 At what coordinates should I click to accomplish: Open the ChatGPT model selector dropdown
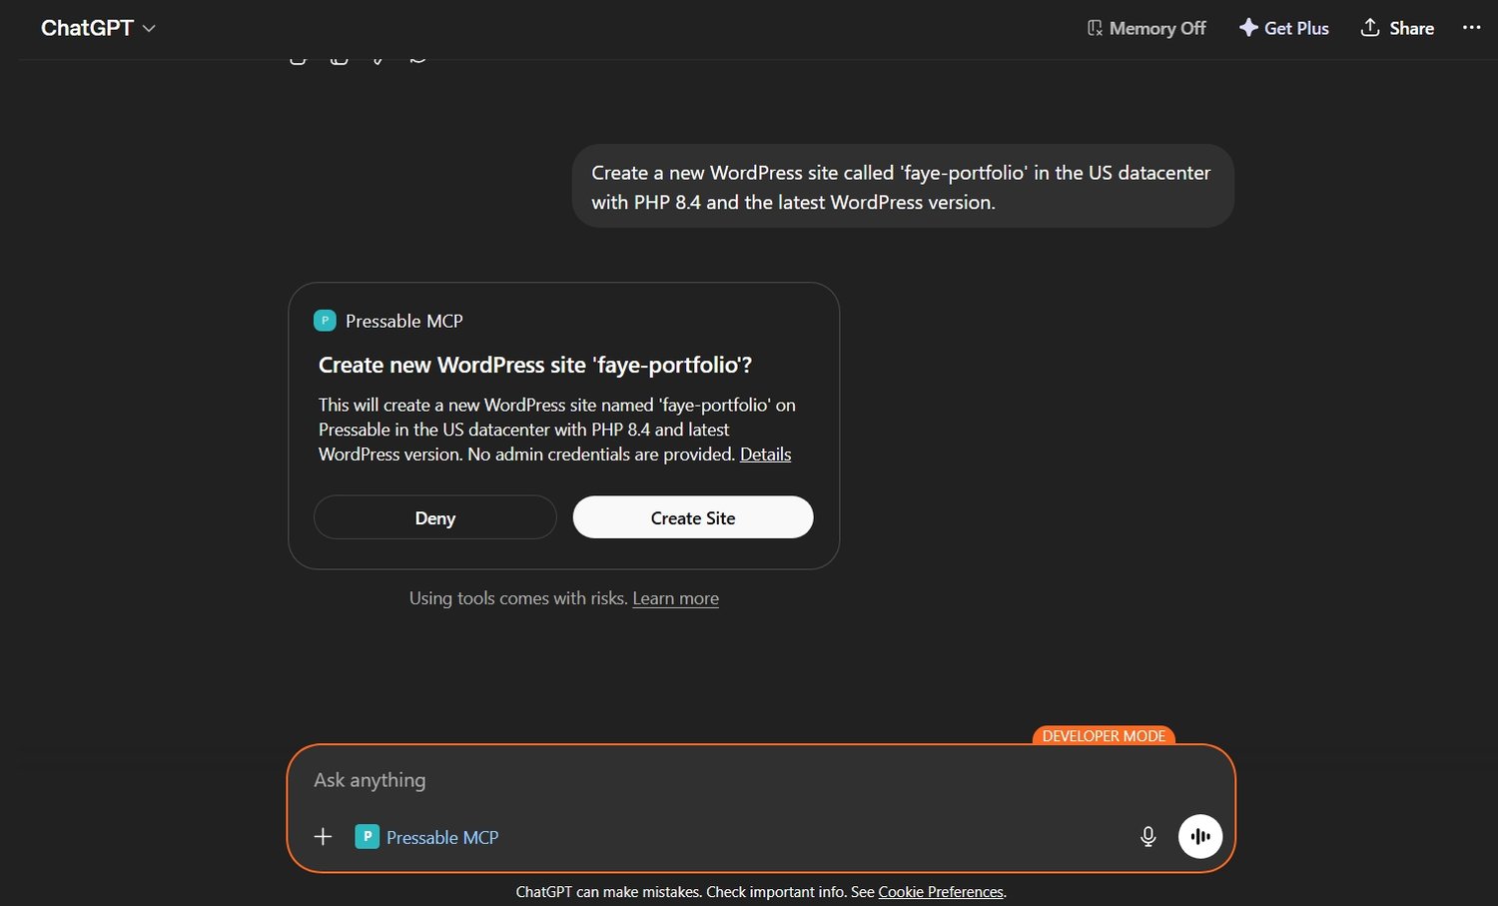(x=98, y=28)
